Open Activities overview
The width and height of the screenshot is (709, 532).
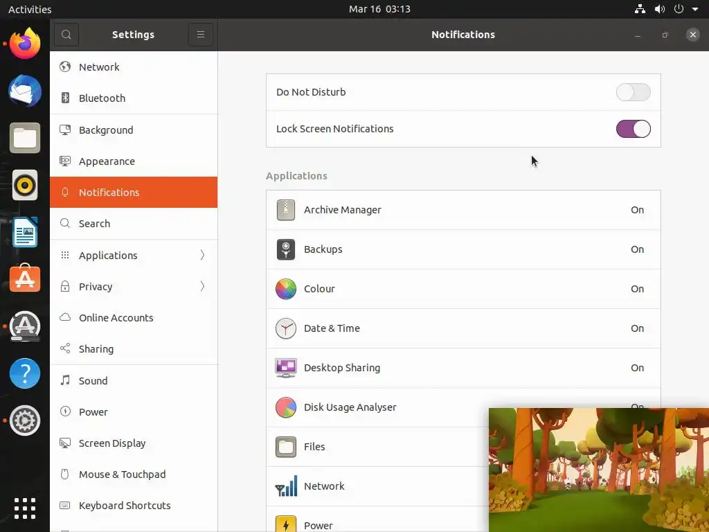click(30, 9)
